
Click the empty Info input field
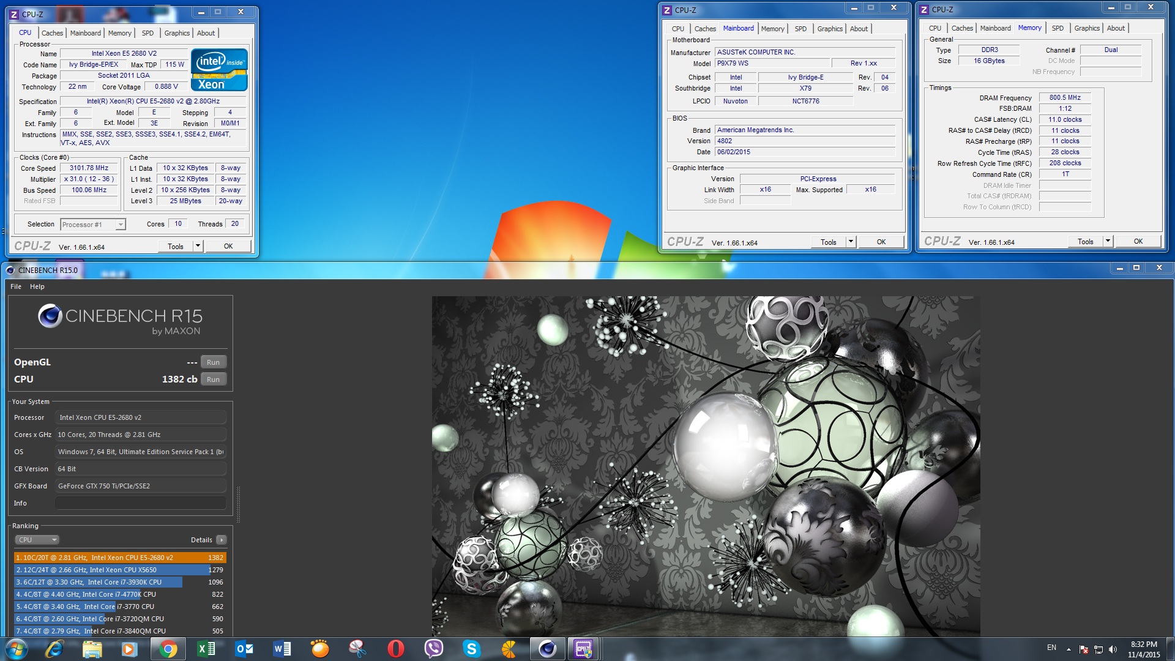coord(140,503)
